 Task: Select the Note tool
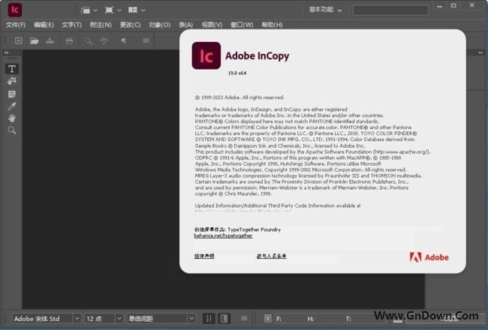click(12, 94)
